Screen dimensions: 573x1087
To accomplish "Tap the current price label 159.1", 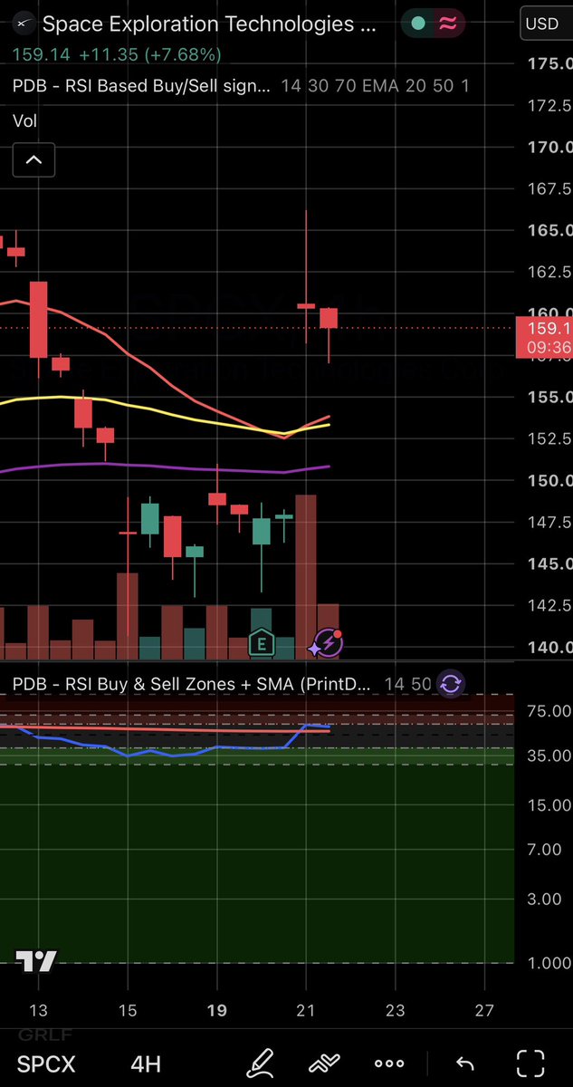I will pos(543,337).
